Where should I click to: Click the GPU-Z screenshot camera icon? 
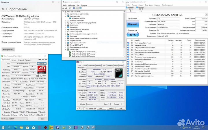point(40,60)
